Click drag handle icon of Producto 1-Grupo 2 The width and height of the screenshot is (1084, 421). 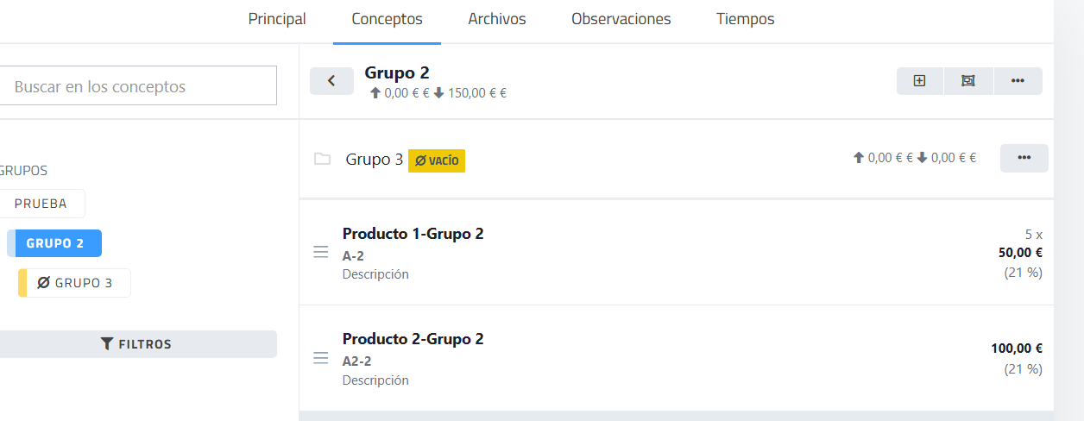[321, 252]
